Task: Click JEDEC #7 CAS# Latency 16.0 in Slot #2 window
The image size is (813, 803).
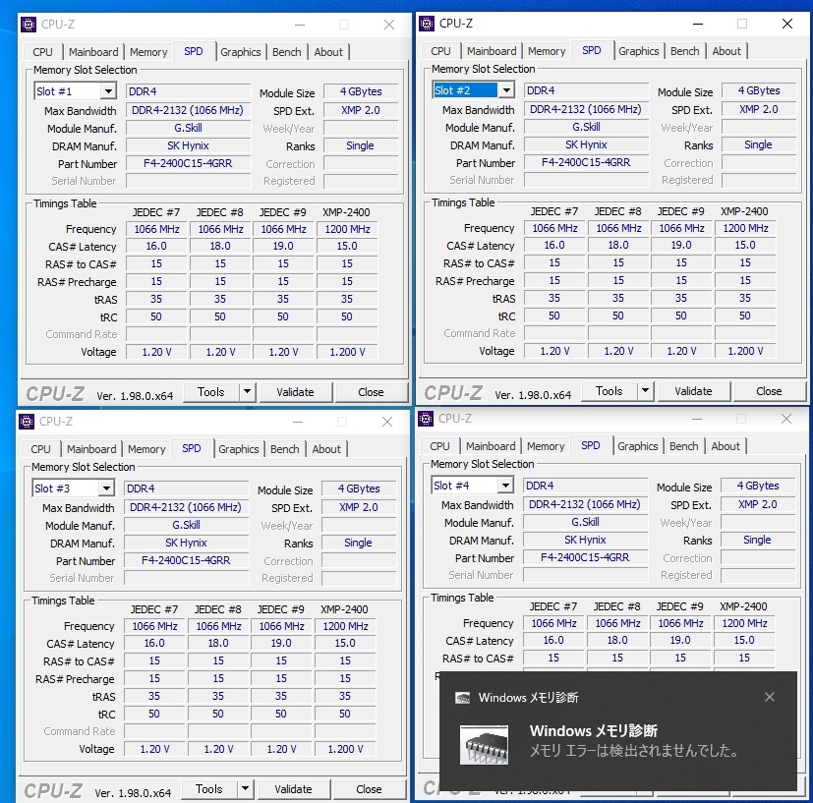Action: point(554,245)
